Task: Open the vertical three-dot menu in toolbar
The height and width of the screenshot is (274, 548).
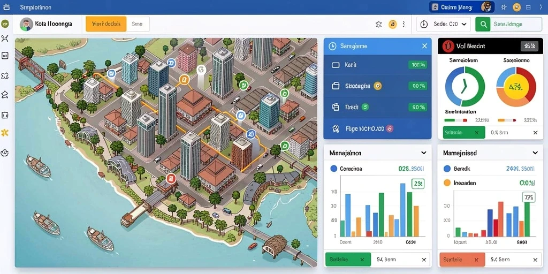Action: [x=404, y=24]
